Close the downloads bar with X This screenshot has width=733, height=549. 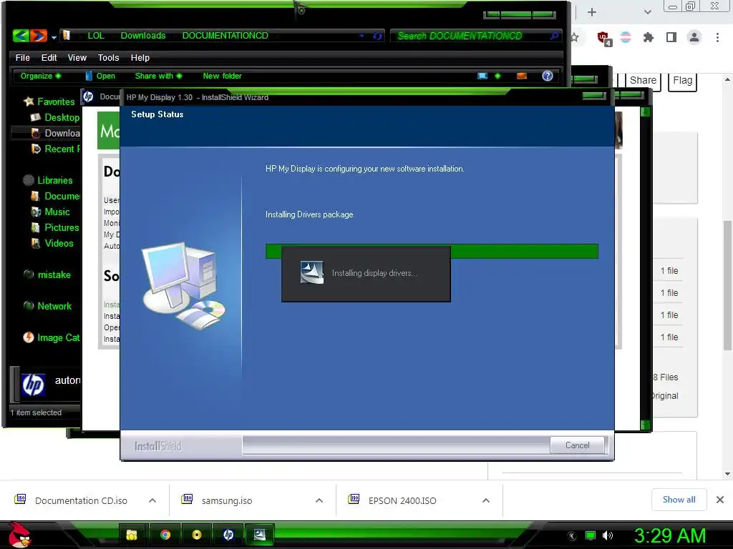[x=720, y=500]
